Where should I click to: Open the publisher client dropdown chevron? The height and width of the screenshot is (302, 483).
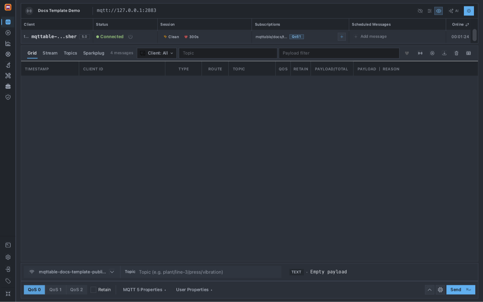112,272
